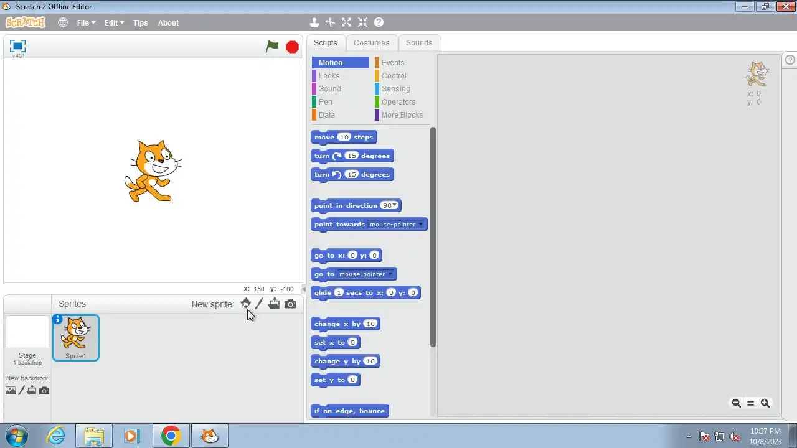The width and height of the screenshot is (797, 448).
Task: Open direction dropdown in point in direction block
Action: pos(394,205)
